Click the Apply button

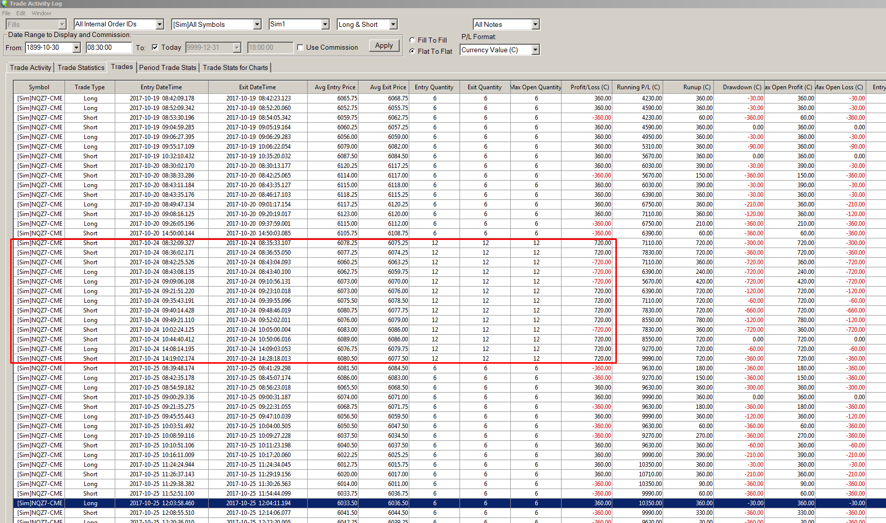tap(384, 46)
